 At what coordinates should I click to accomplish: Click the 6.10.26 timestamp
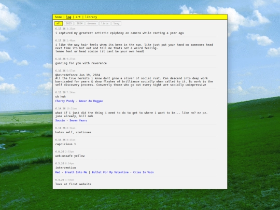coord(65,140)
